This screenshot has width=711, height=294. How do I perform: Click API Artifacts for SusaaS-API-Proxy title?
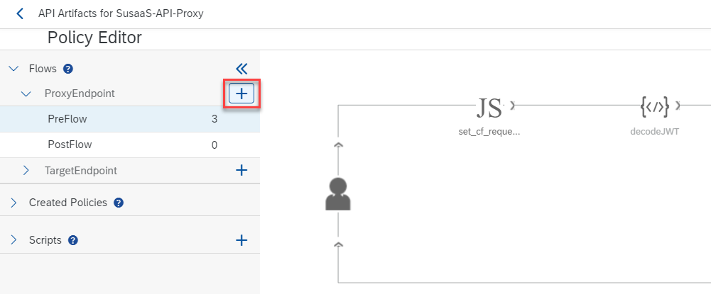tap(121, 13)
